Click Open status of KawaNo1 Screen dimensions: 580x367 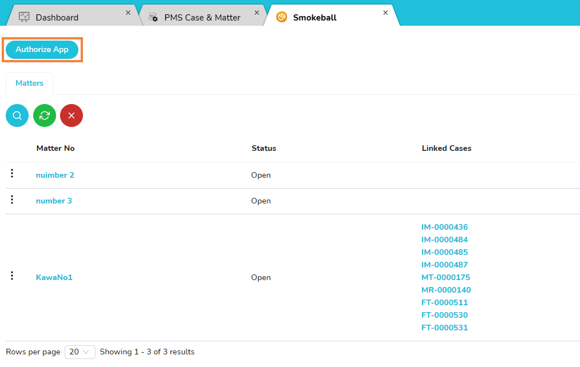click(261, 278)
